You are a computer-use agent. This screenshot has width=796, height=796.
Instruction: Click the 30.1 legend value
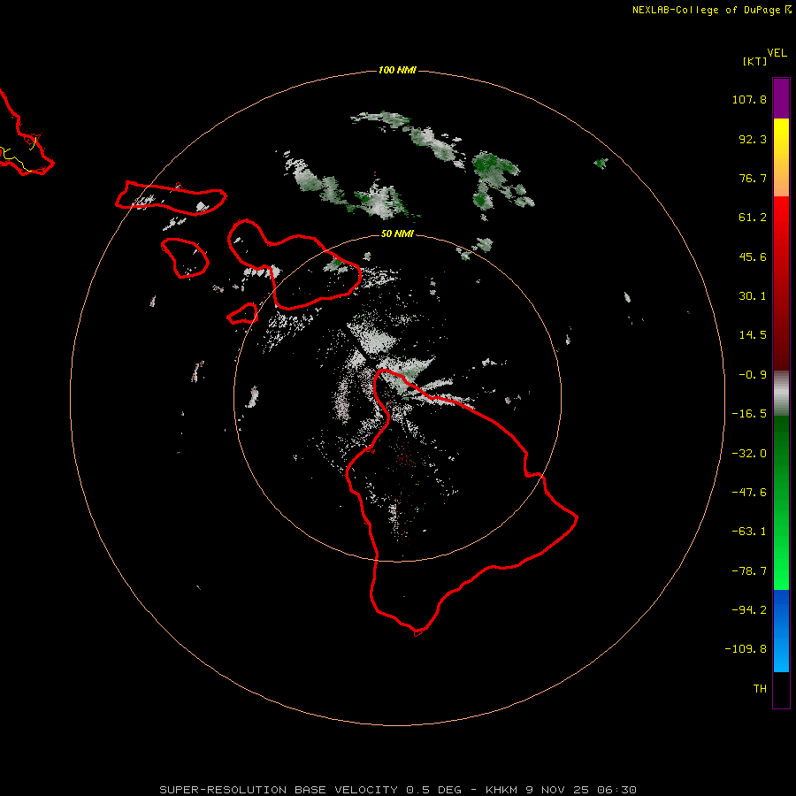[x=753, y=296]
